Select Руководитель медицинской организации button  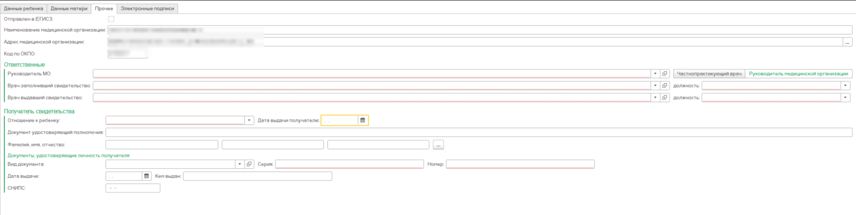click(x=798, y=74)
